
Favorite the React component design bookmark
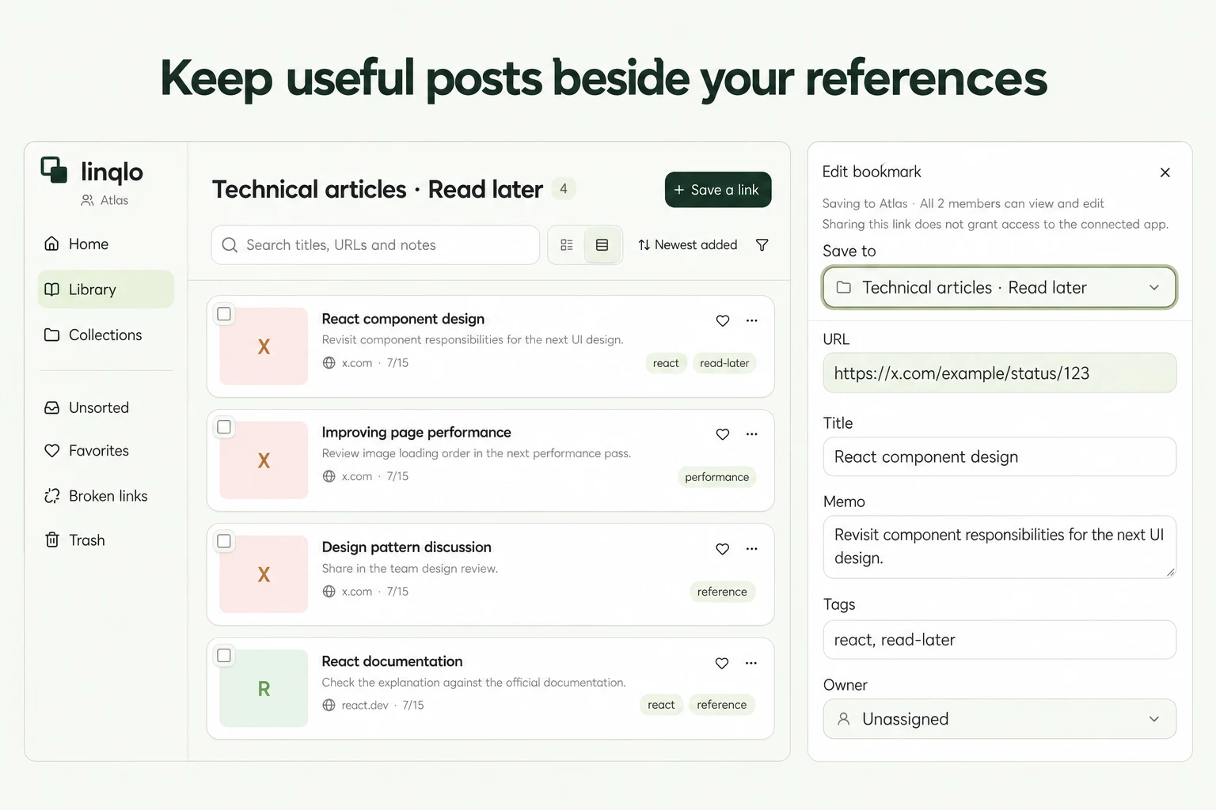tap(722, 320)
